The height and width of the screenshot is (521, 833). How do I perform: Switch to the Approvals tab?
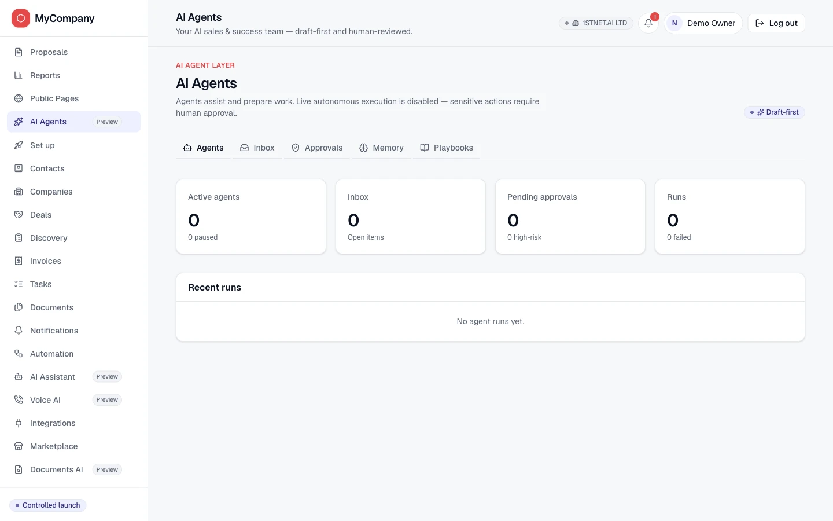click(x=317, y=148)
